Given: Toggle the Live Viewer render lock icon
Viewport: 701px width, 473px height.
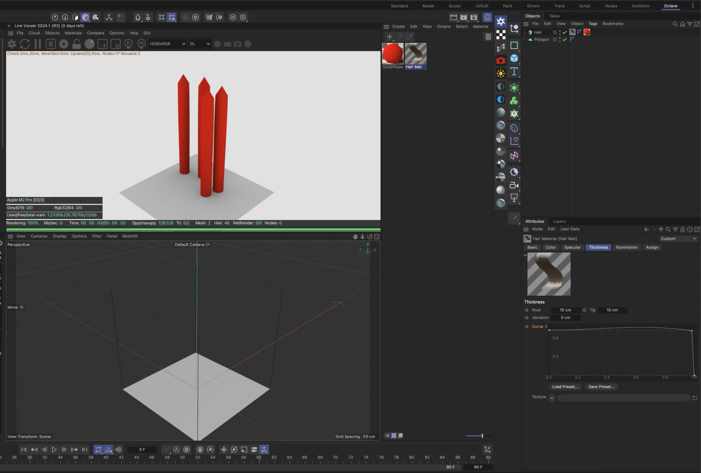Looking at the screenshot, I should (77, 44).
